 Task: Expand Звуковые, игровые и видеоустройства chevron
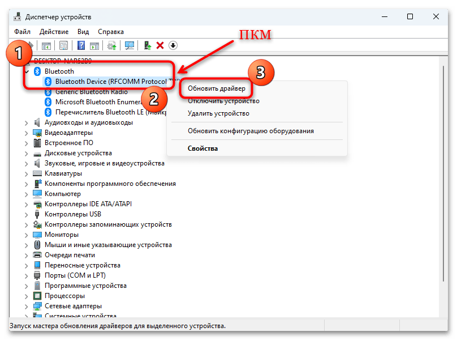pyautogui.click(x=27, y=164)
